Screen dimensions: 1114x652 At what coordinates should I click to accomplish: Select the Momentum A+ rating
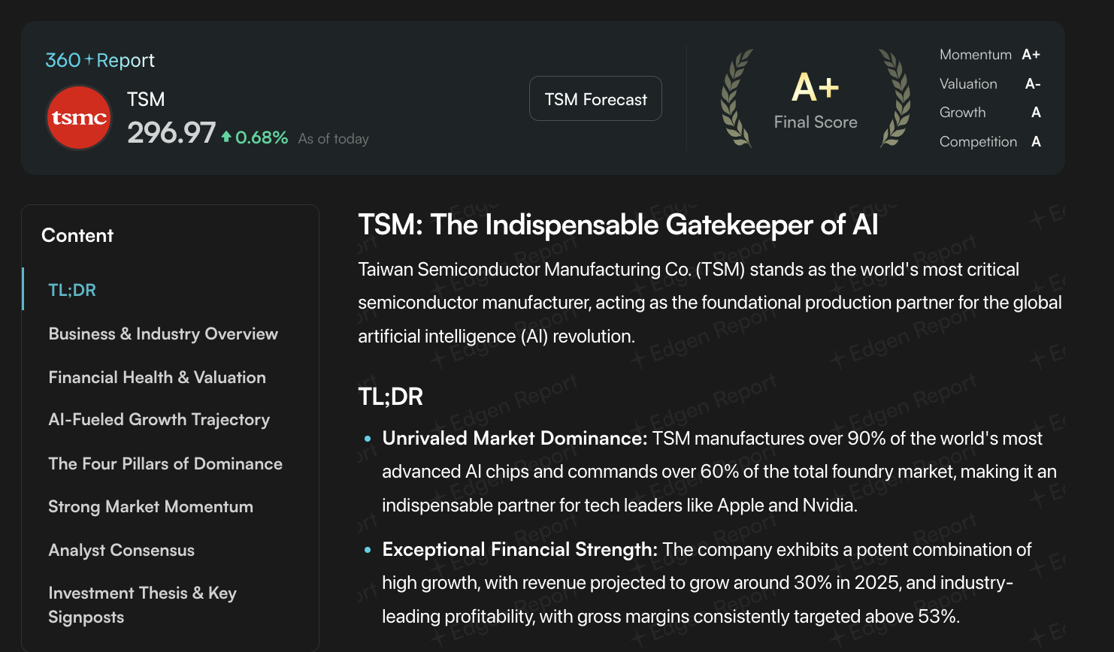point(989,55)
